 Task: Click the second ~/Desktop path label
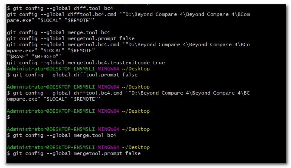tap(136, 87)
